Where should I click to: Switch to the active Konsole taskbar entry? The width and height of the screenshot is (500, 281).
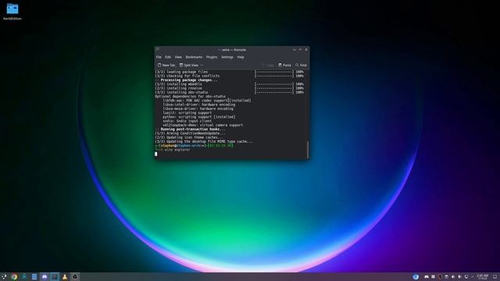coord(55,277)
